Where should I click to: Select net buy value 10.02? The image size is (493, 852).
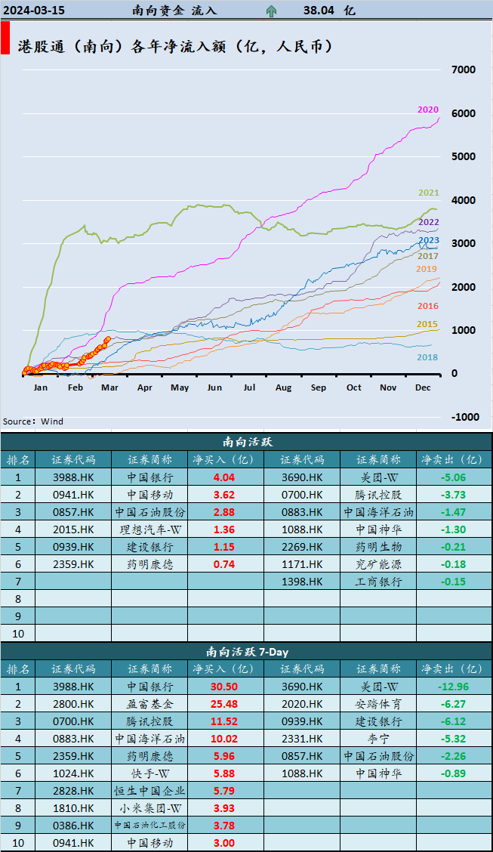[x=224, y=739]
